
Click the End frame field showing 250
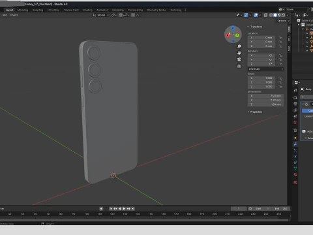click(x=281, y=209)
